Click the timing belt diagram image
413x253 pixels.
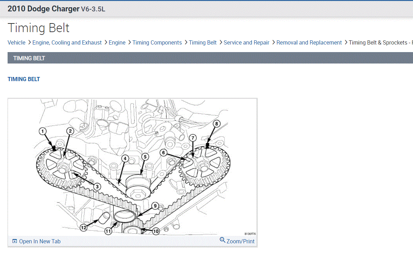(x=133, y=167)
